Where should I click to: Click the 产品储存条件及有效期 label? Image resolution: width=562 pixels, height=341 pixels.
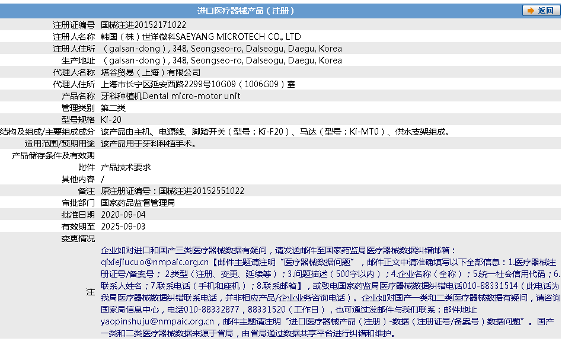53,155
